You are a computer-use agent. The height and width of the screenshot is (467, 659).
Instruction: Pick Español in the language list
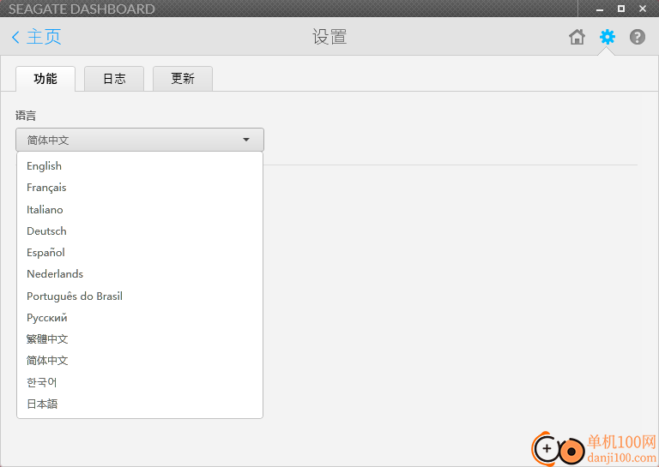pyautogui.click(x=140, y=253)
